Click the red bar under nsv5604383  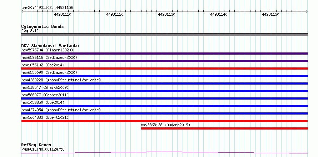point(164,121)
